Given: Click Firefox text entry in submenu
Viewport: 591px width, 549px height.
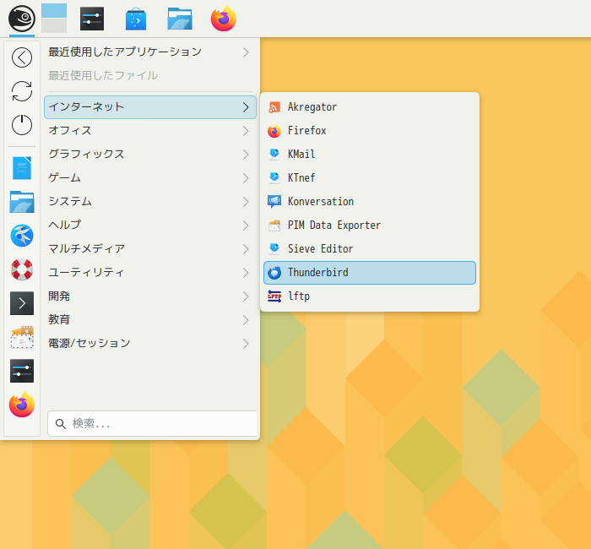Looking at the screenshot, I should click(307, 131).
